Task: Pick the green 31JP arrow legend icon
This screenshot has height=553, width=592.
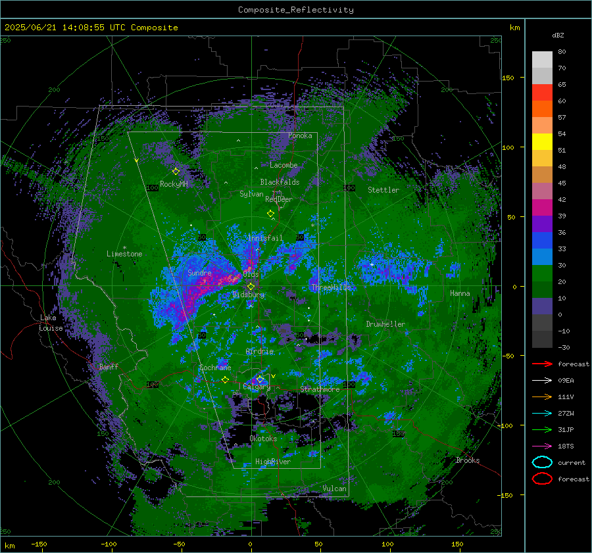Action: pyautogui.click(x=542, y=429)
